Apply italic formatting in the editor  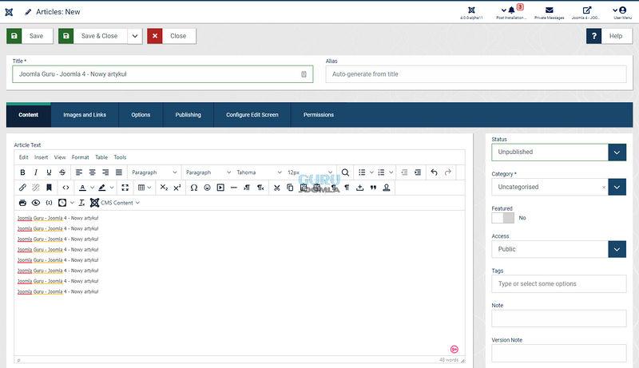click(x=36, y=172)
